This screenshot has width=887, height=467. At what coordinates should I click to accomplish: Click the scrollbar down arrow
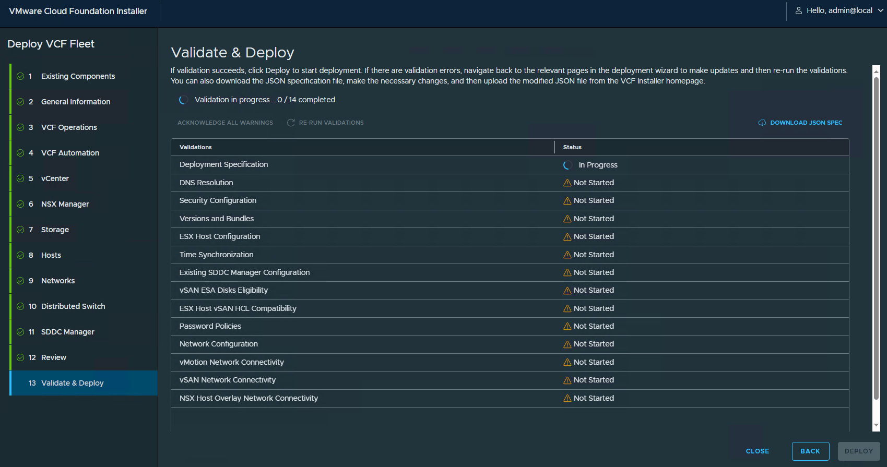[x=877, y=426]
